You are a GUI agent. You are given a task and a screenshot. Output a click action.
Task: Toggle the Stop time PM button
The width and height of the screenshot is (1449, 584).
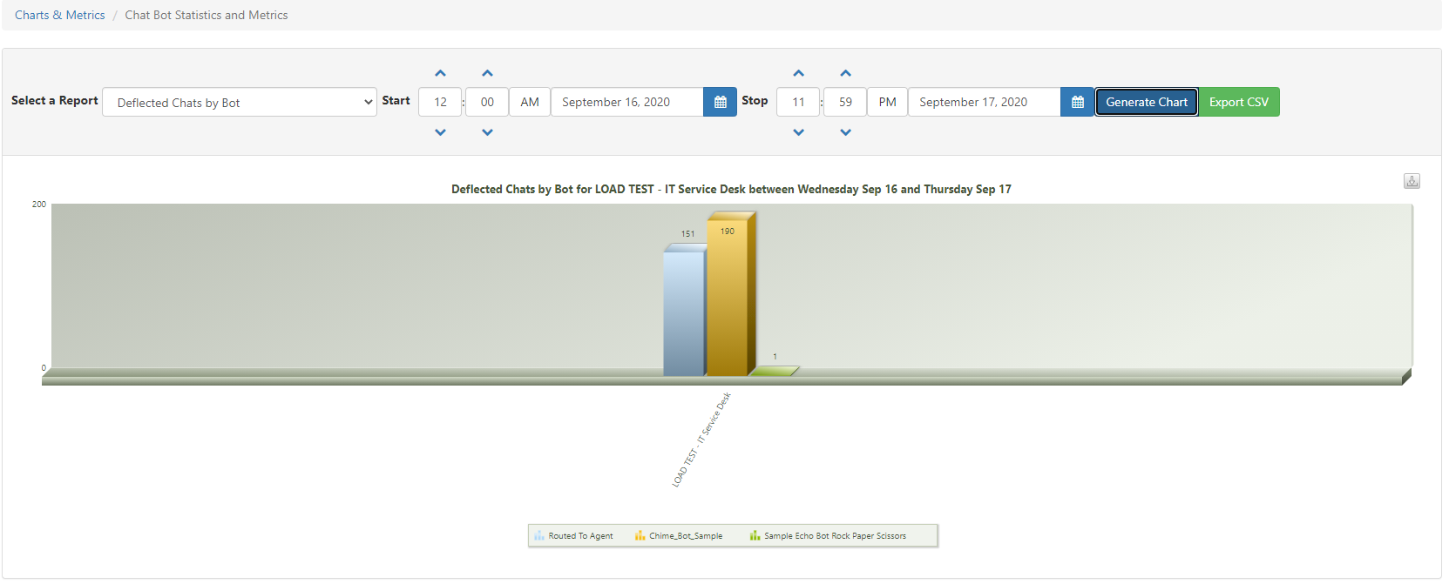pyautogui.click(x=887, y=102)
